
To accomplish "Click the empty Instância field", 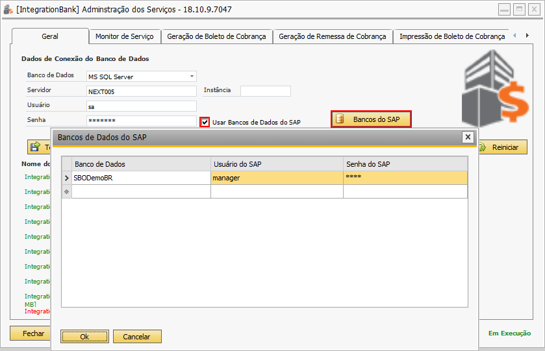I will tap(266, 91).
